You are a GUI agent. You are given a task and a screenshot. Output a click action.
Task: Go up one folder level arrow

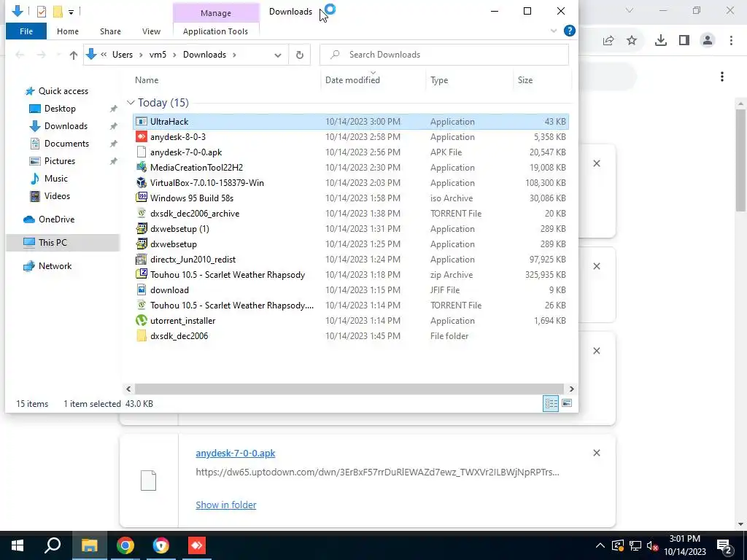74,55
